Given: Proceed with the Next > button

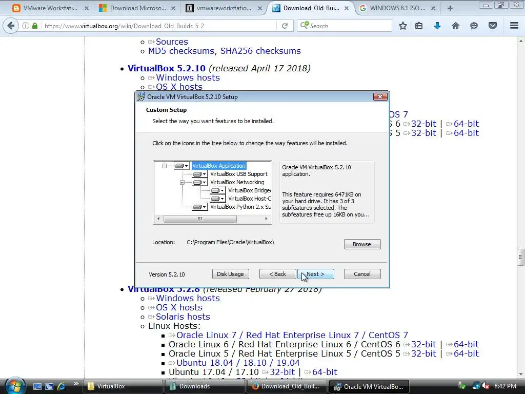Looking at the screenshot, I should pyautogui.click(x=315, y=274).
